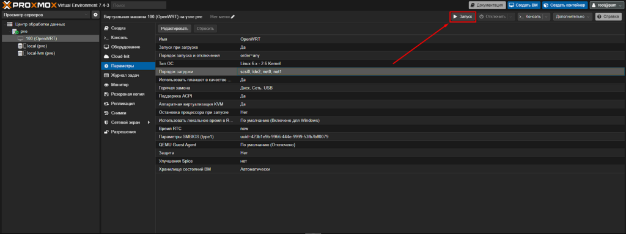Screen dimensions: 626x234
Task: Click the Нет меток tags label
Action: [x=220, y=16]
